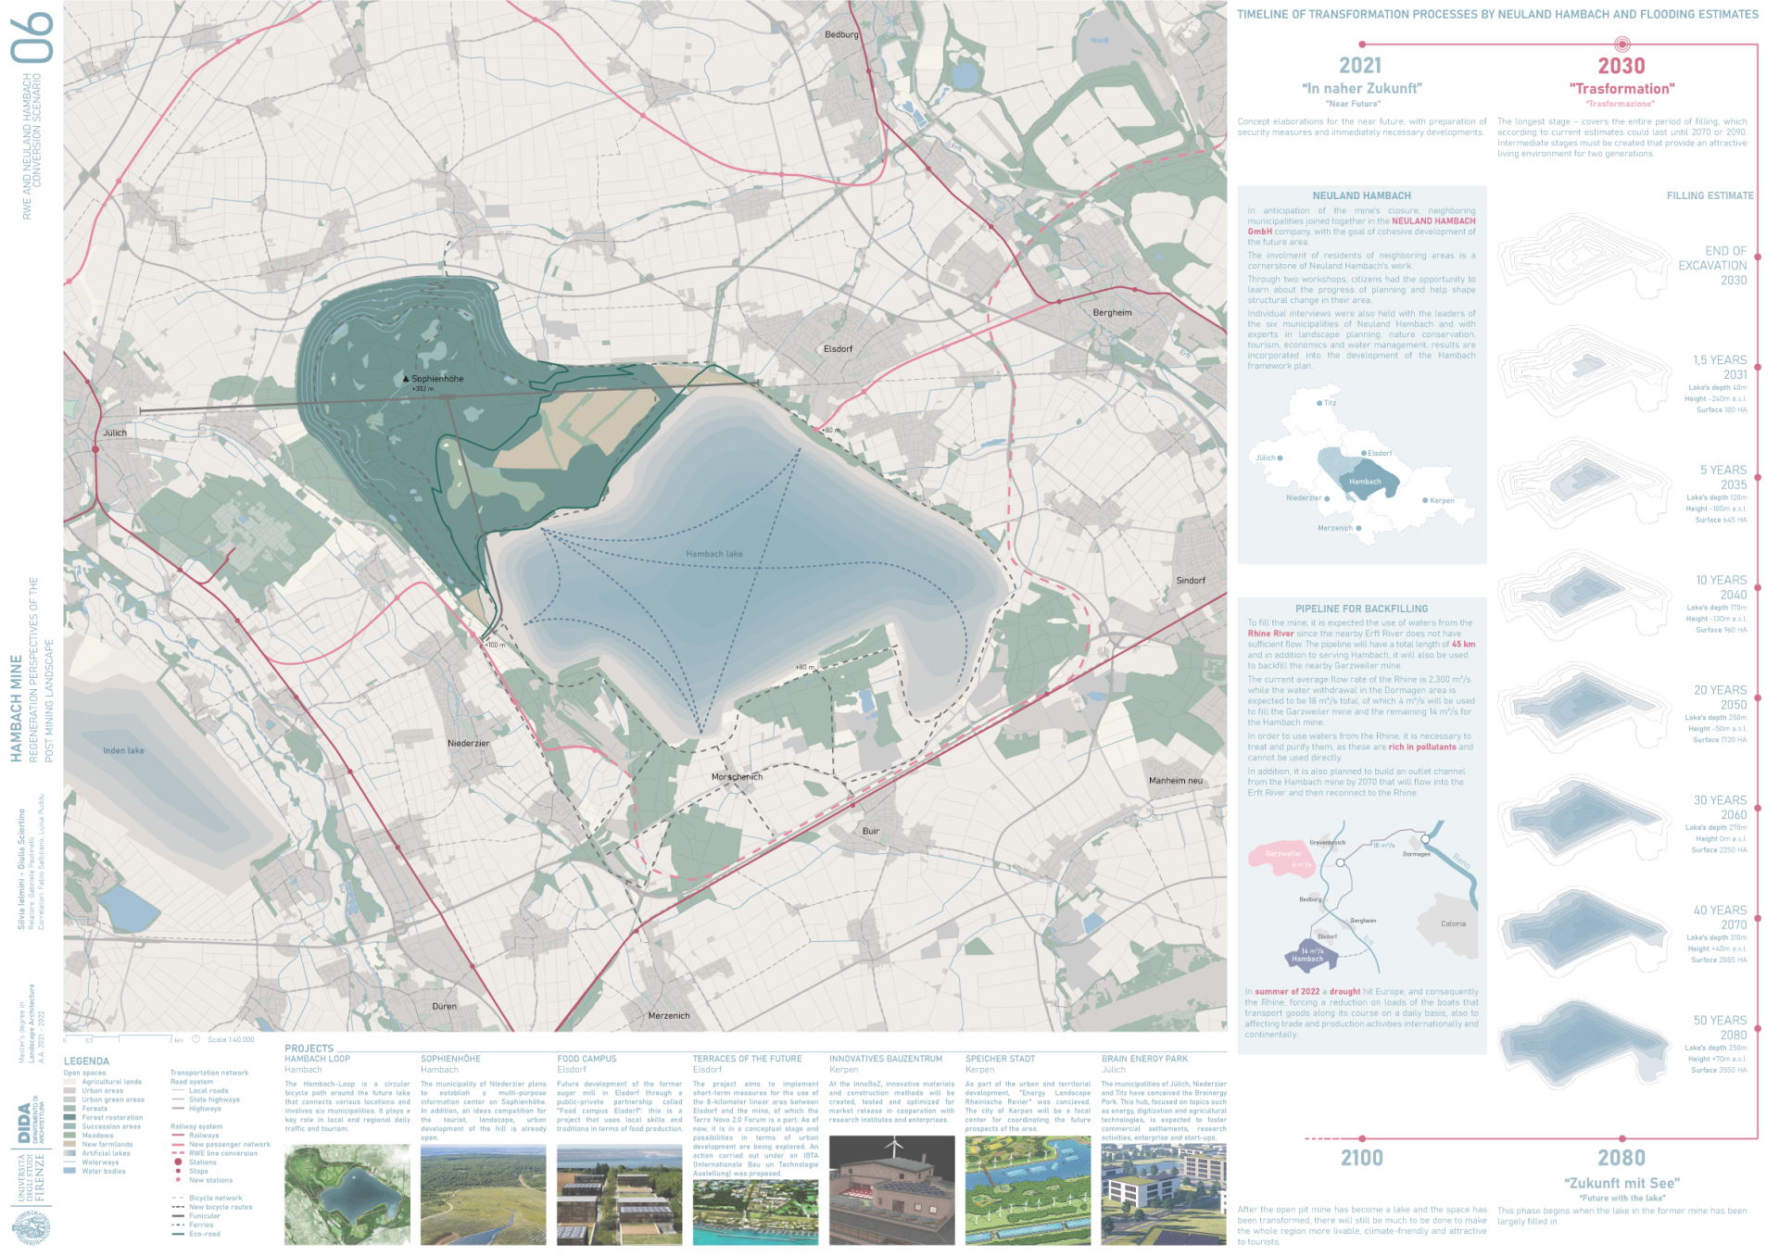The height and width of the screenshot is (1256, 1779).
Task: Click the New stations pink dot in legend
Action: pyautogui.click(x=178, y=1180)
